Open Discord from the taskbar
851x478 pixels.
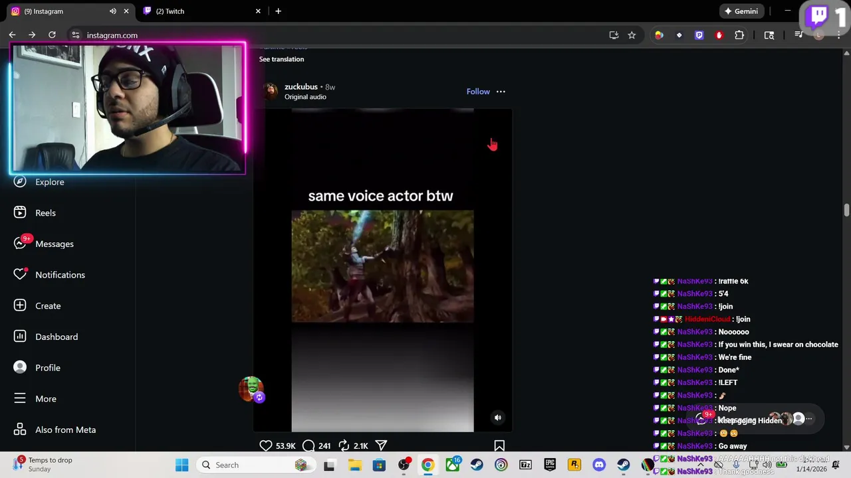coord(599,465)
